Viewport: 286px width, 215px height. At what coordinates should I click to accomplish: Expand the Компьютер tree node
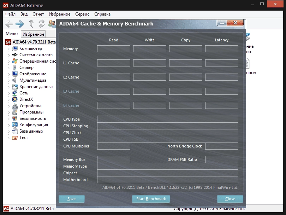click(8, 49)
